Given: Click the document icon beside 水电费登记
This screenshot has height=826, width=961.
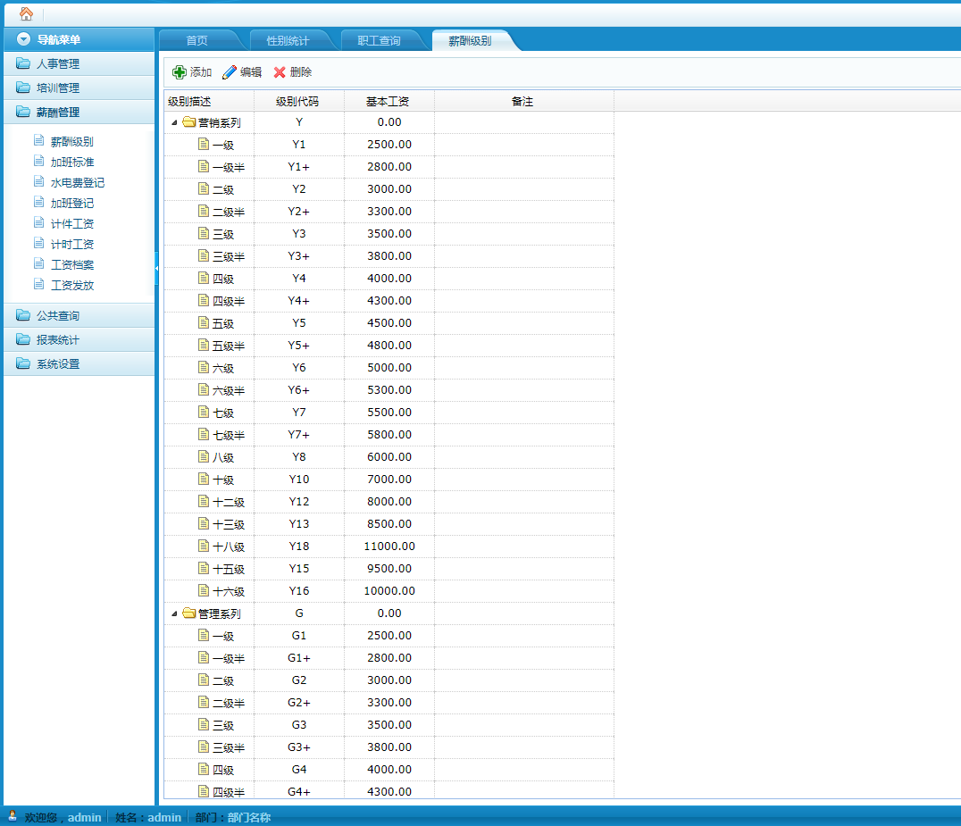Looking at the screenshot, I should [39, 181].
